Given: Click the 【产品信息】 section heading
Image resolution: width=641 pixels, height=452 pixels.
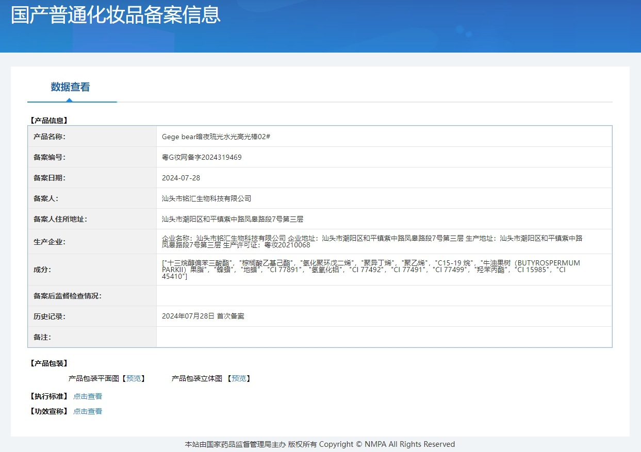Looking at the screenshot, I should coord(49,121).
